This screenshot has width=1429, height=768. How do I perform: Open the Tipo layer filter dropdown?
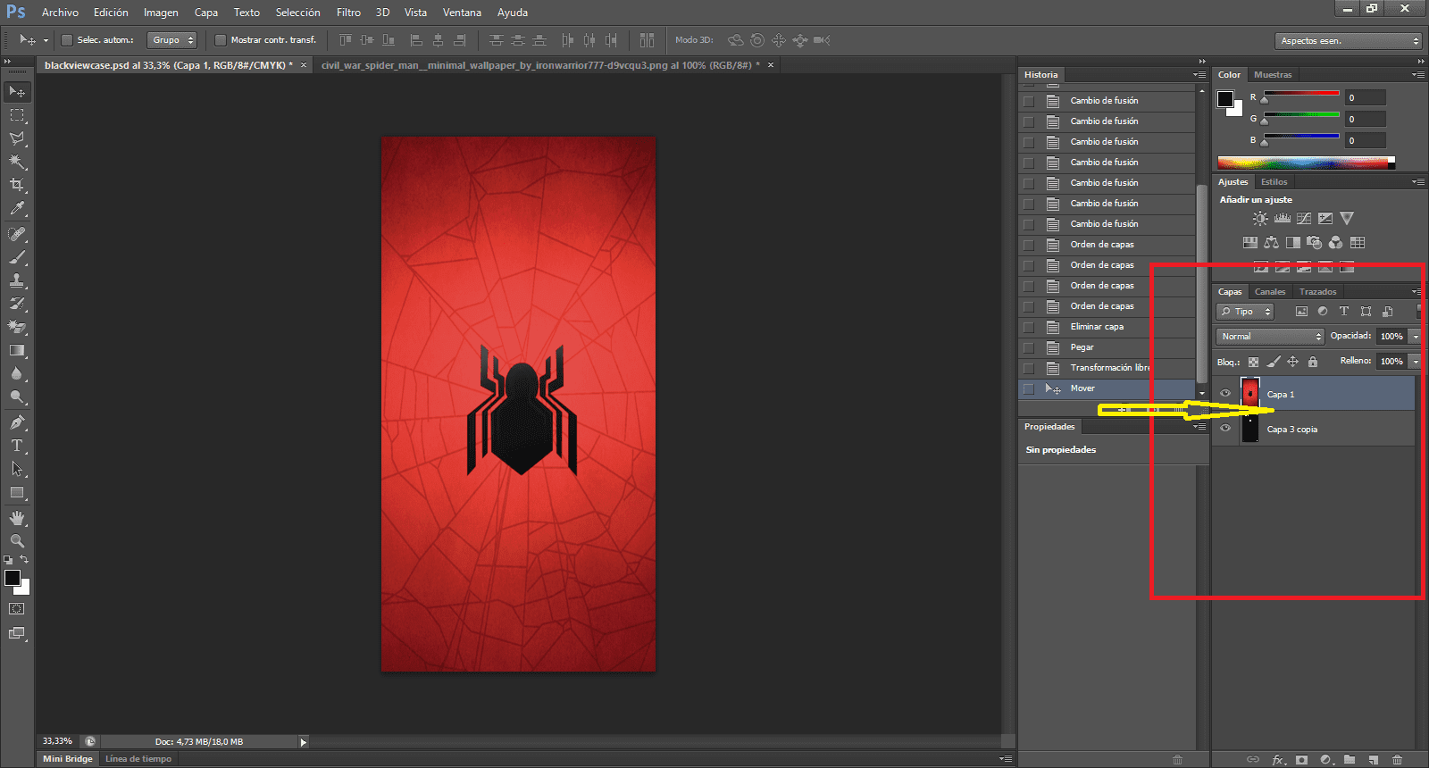pyautogui.click(x=1245, y=312)
